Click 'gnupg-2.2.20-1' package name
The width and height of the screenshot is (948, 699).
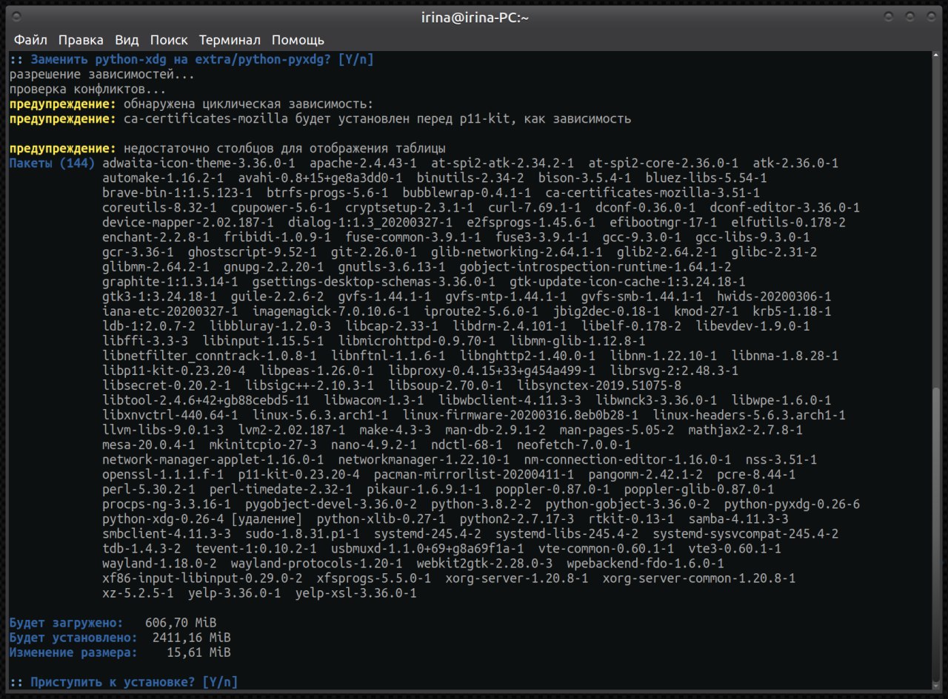[x=273, y=266]
